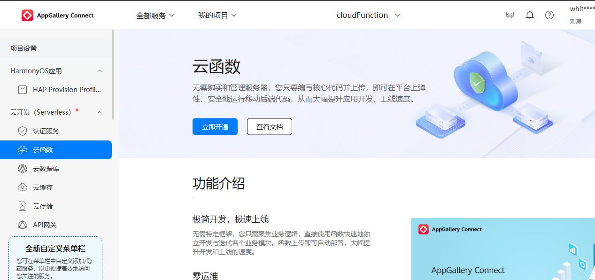
Task: Select 项目设置 in the sidebar
Action: pos(56,48)
